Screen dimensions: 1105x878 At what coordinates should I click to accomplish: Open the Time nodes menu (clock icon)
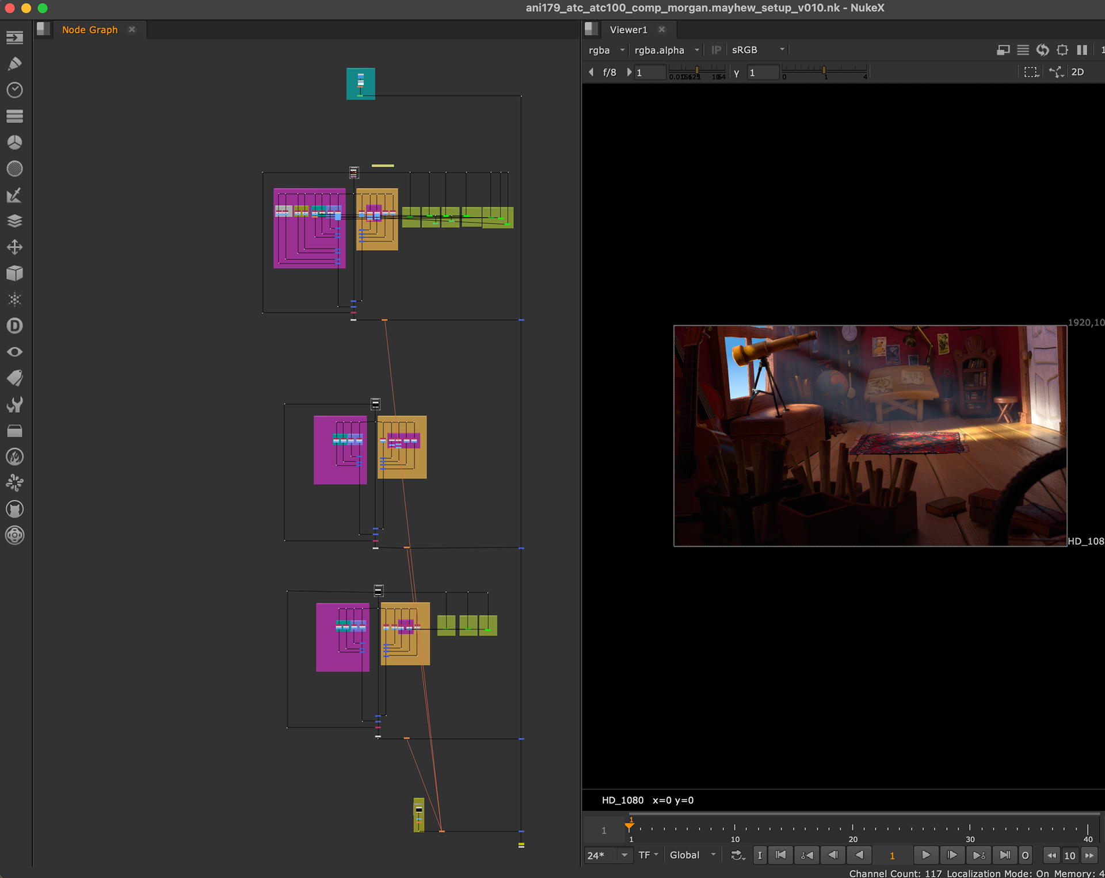(x=15, y=90)
